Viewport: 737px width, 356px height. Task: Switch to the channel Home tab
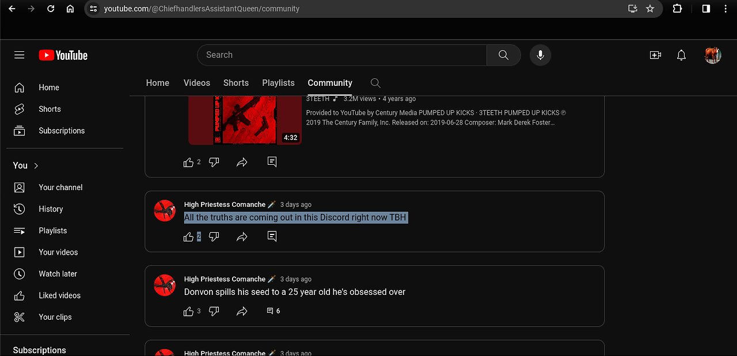158,83
